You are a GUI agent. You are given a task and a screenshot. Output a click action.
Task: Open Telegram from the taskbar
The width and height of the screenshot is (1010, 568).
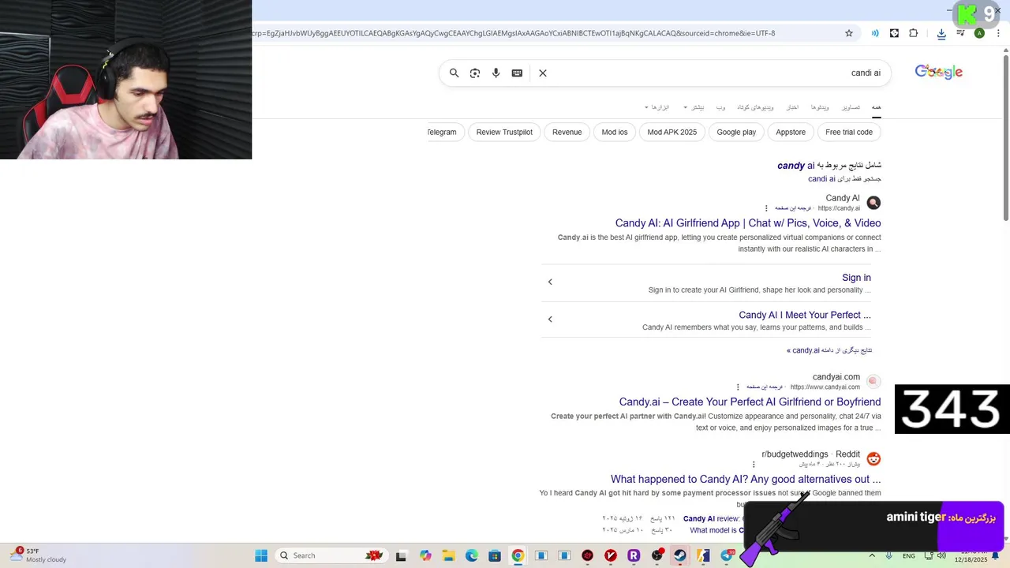tap(726, 555)
